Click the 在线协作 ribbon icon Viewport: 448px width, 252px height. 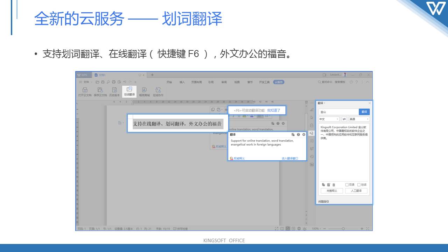tap(158, 91)
